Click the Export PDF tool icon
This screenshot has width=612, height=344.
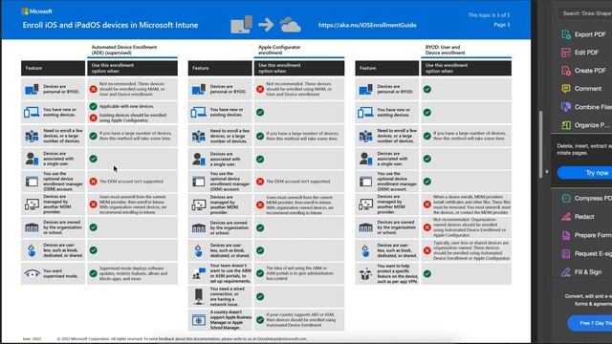(566, 34)
